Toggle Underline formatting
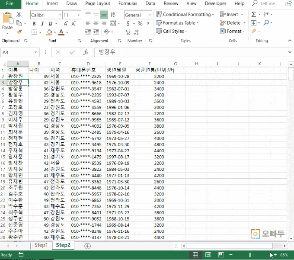The image size is (294, 260). [50, 23]
